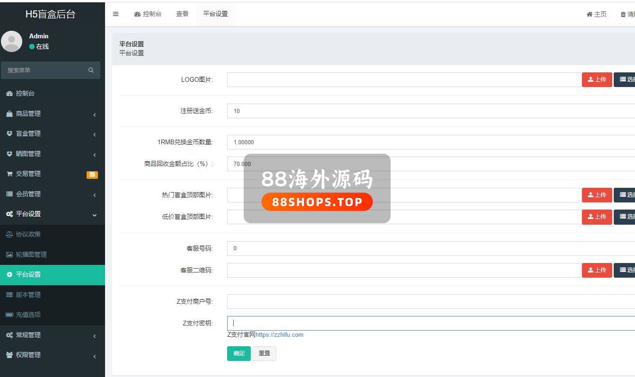Click the green 确定 submit button
Viewport: 635px width, 377px height.
239,353
